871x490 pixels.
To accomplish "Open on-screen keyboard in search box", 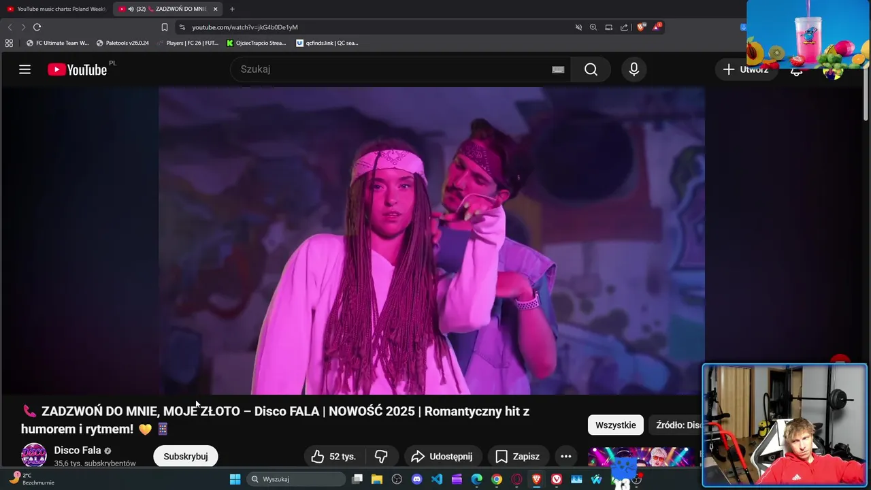I will pos(558,69).
